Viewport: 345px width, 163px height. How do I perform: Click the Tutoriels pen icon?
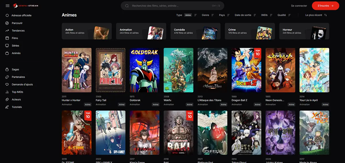pyautogui.click(x=7, y=107)
